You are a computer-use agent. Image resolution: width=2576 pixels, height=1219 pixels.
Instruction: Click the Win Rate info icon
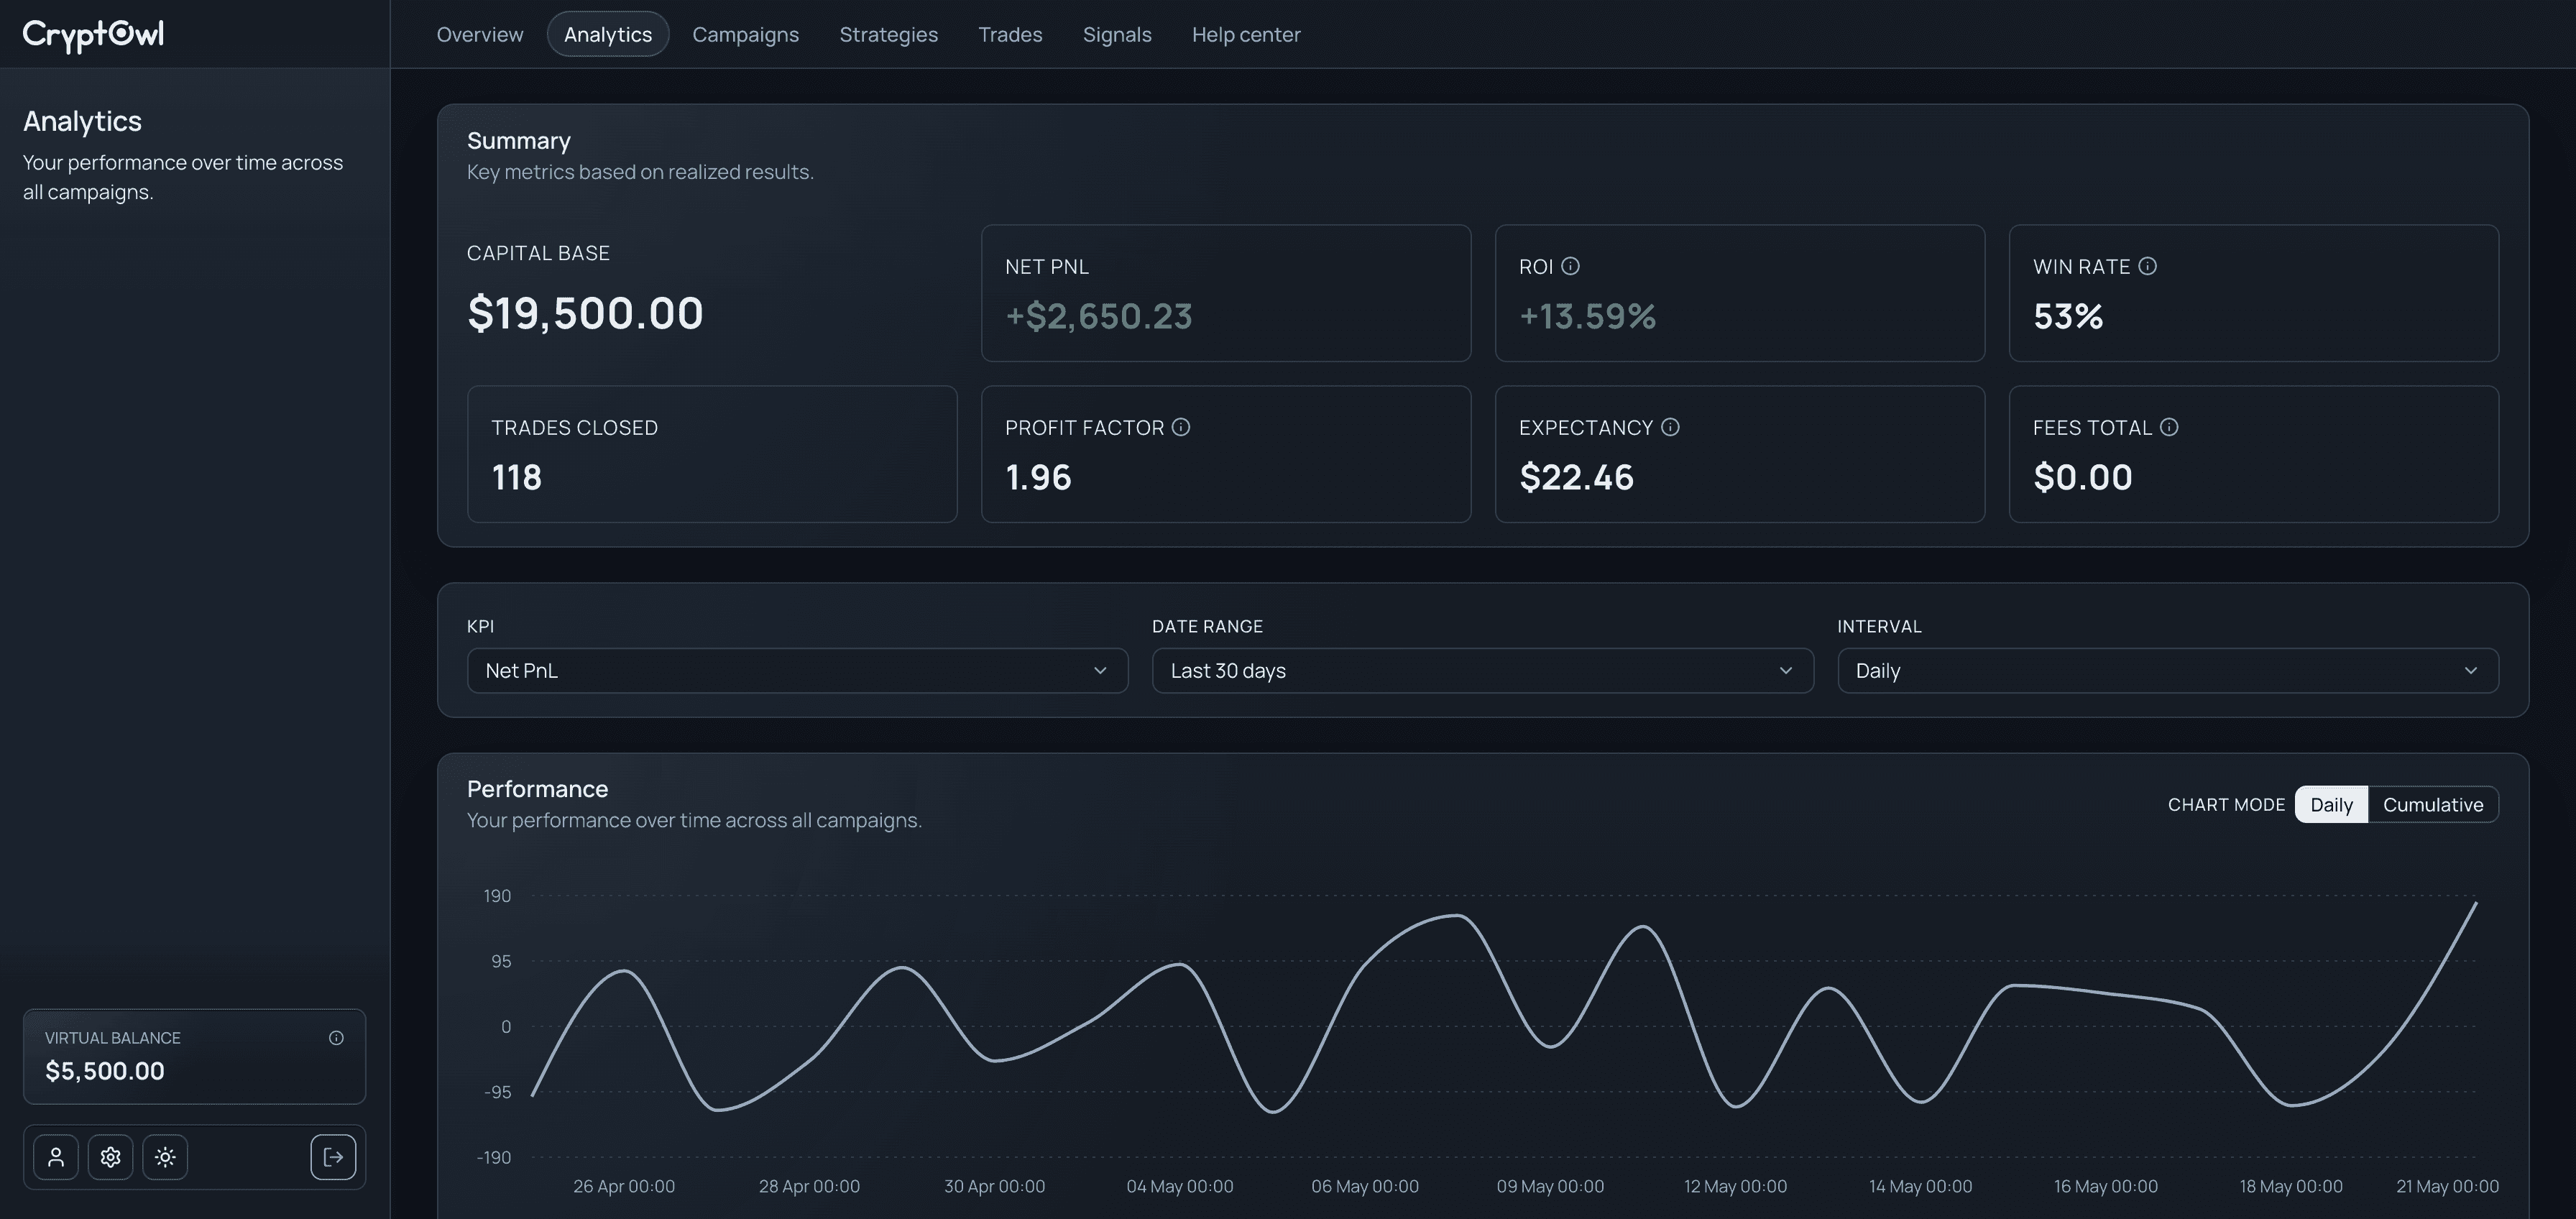2147,266
